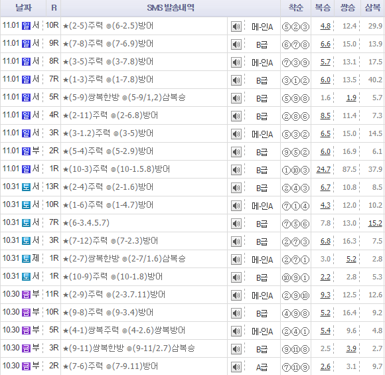The width and height of the screenshot is (385, 375).
Task: Click the underlined 1.9 쌍승 value
Action: 351,98
